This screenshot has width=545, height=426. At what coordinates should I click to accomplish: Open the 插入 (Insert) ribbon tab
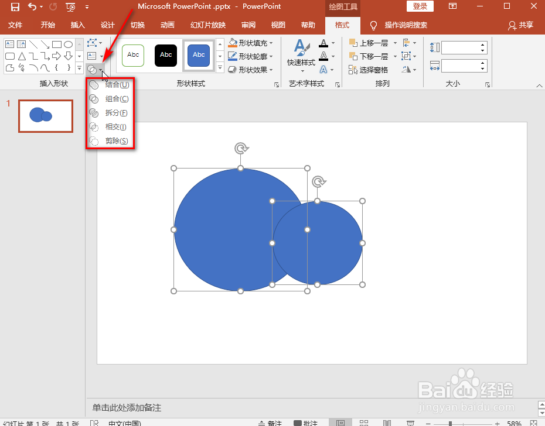tap(77, 25)
